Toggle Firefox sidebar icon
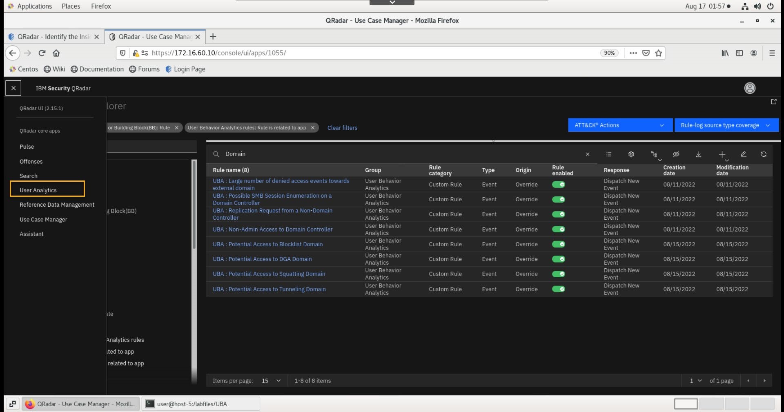Viewport: 784px width, 412px height. tap(739, 53)
